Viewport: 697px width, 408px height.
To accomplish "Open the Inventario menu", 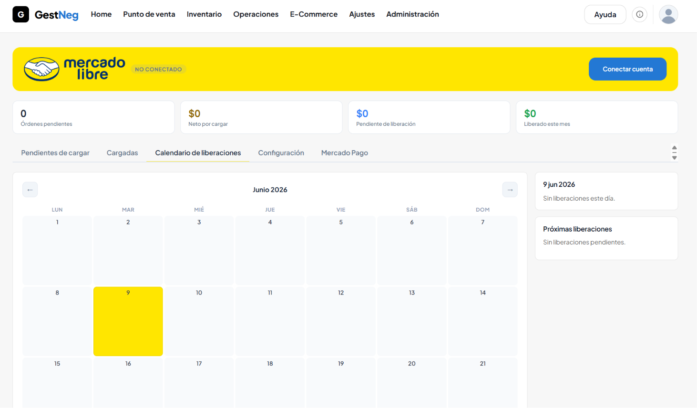I will point(204,14).
